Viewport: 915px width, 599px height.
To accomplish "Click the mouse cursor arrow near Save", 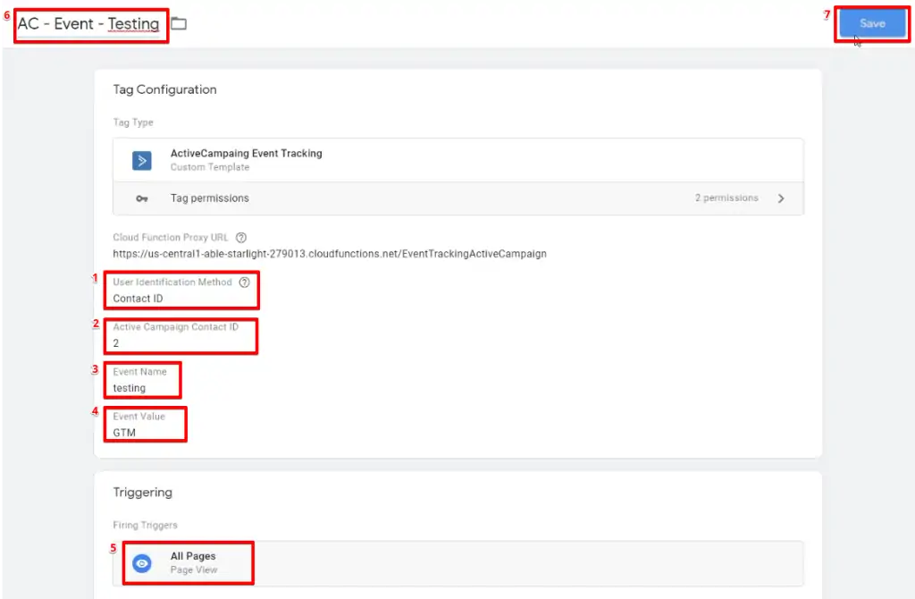I will pos(856,40).
